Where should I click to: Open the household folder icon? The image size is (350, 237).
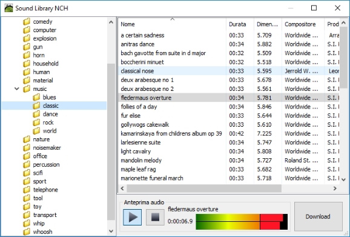[x=27, y=64]
